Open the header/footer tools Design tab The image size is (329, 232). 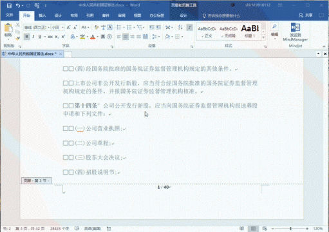(x=183, y=15)
